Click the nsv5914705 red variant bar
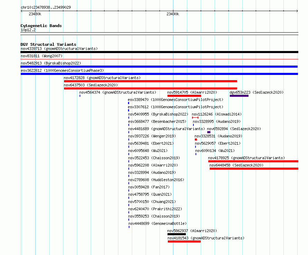308x255 pixels. click(x=184, y=96)
